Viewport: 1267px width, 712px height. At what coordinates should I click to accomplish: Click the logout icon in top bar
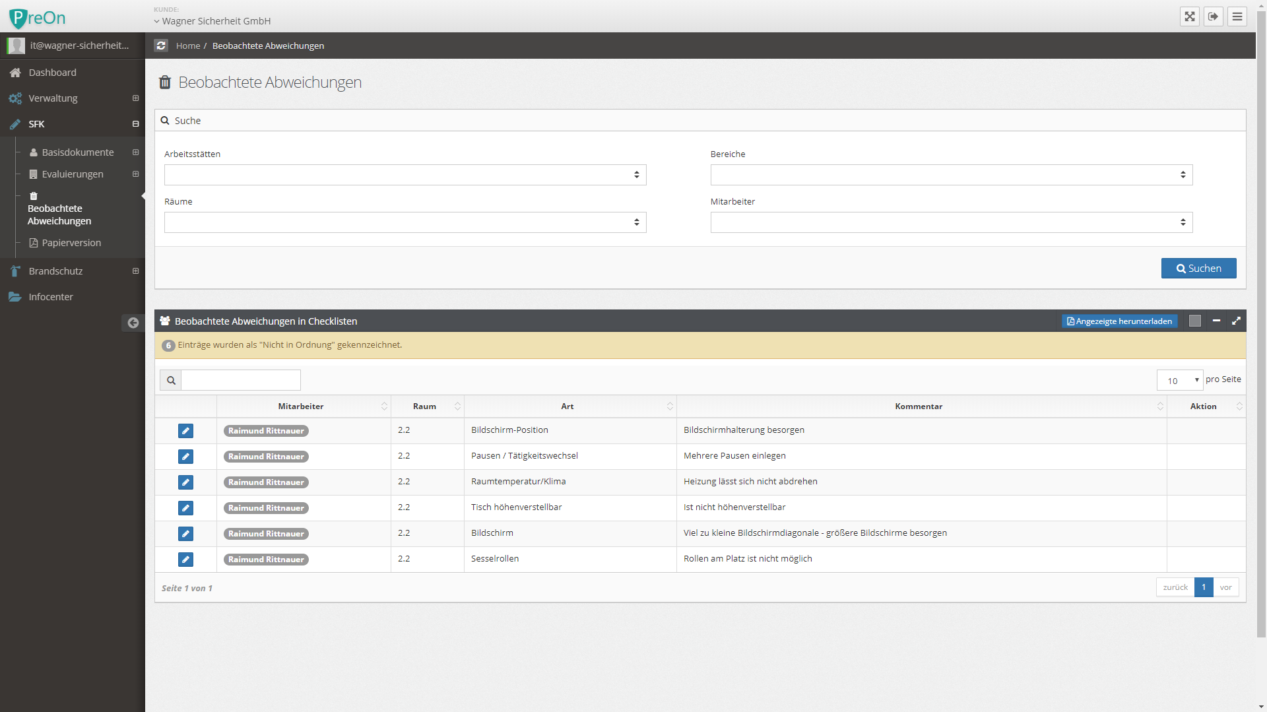point(1213,16)
